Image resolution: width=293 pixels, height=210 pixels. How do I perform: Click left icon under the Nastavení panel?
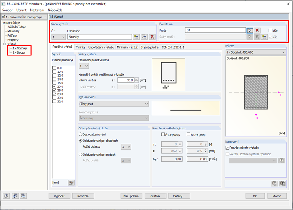[274, 183]
